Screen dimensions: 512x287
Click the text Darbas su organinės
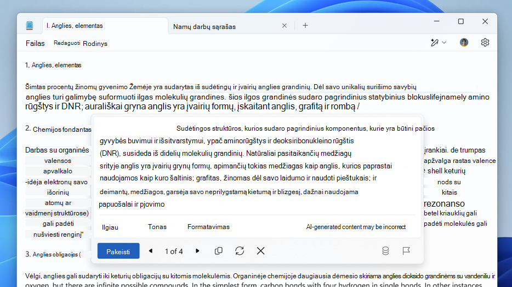pyautogui.click(x=57, y=150)
